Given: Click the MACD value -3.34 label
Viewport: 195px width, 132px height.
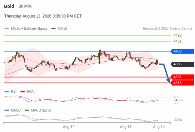Looking at the screenshot, I should [x=177, y=120].
